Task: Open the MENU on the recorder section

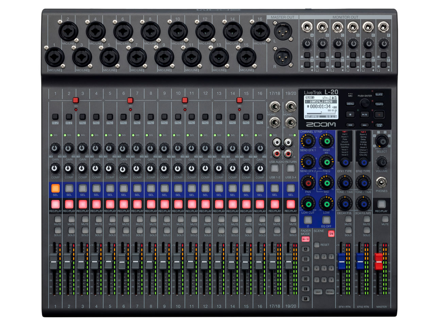Action: click(x=350, y=104)
